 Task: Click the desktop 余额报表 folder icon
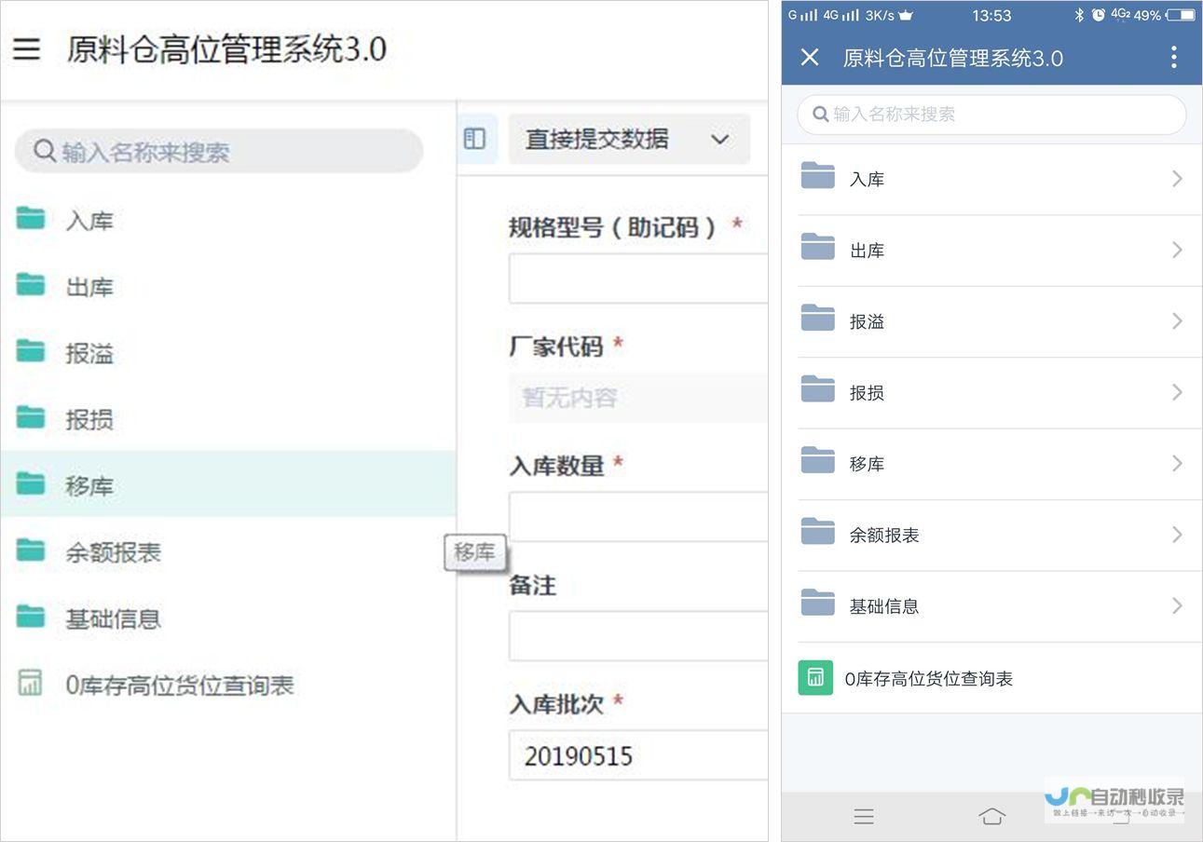(31, 550)
